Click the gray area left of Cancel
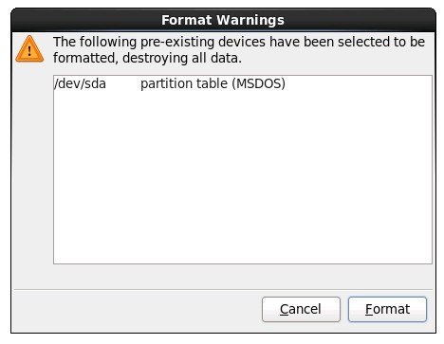444x344 pixels. [138, 309]
